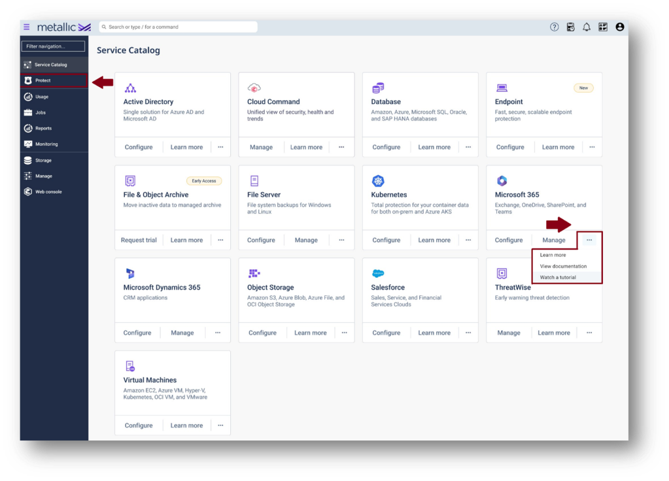Click the Metallic logo

[x=64, y=27]
